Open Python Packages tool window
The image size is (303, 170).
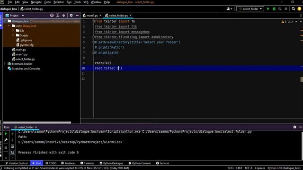click(x=111, y=163)
